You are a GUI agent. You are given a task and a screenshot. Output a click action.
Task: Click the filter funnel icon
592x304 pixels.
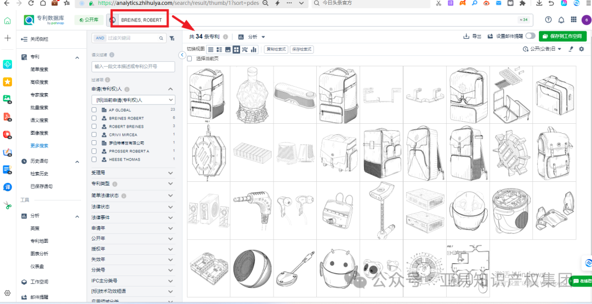[172, 38]
